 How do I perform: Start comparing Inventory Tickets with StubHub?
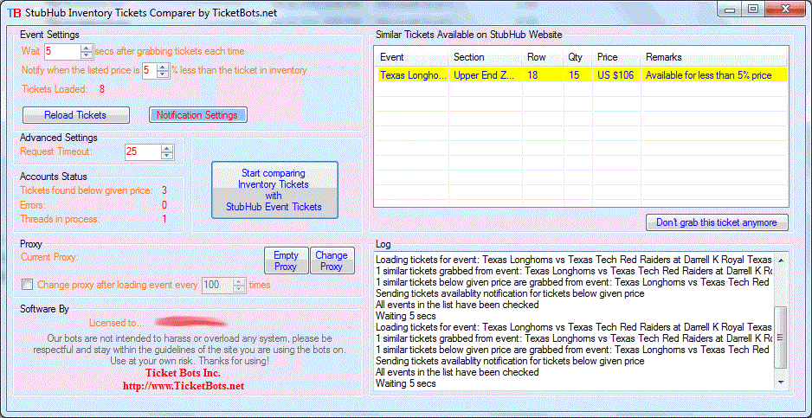click(x=274, y=190)
